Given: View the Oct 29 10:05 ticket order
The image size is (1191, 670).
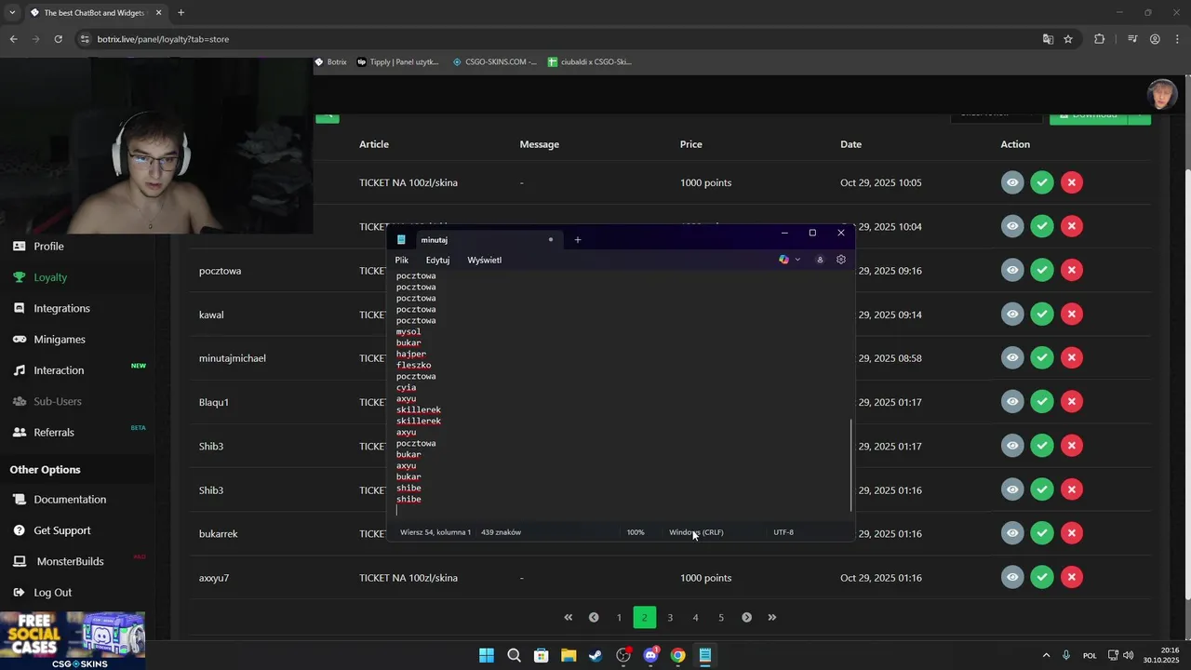Looking at the screenshot, I should click(1012, 182).
